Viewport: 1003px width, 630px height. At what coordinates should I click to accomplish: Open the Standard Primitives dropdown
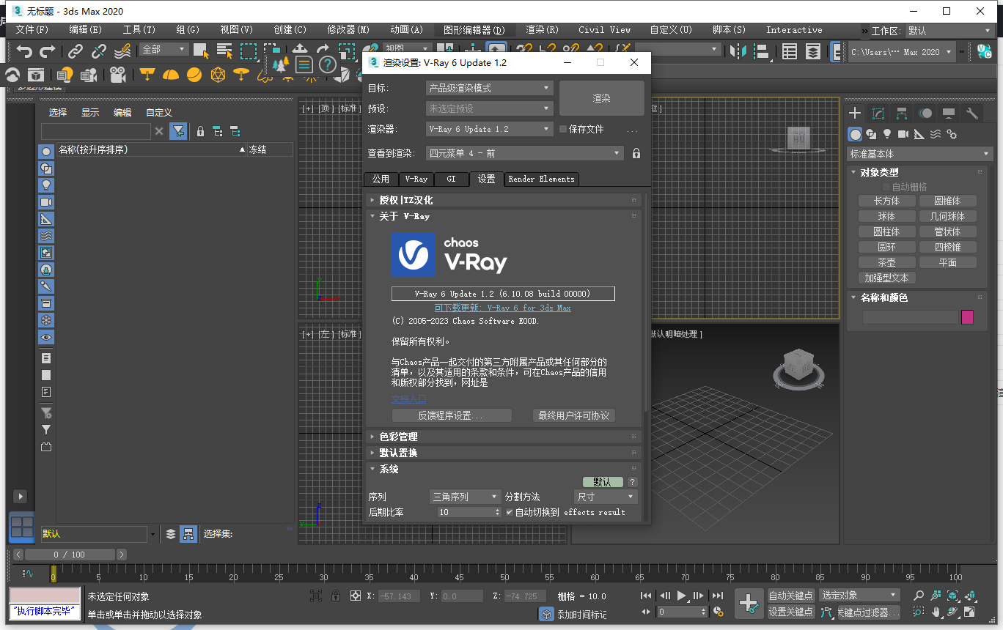tap(919, 154)
